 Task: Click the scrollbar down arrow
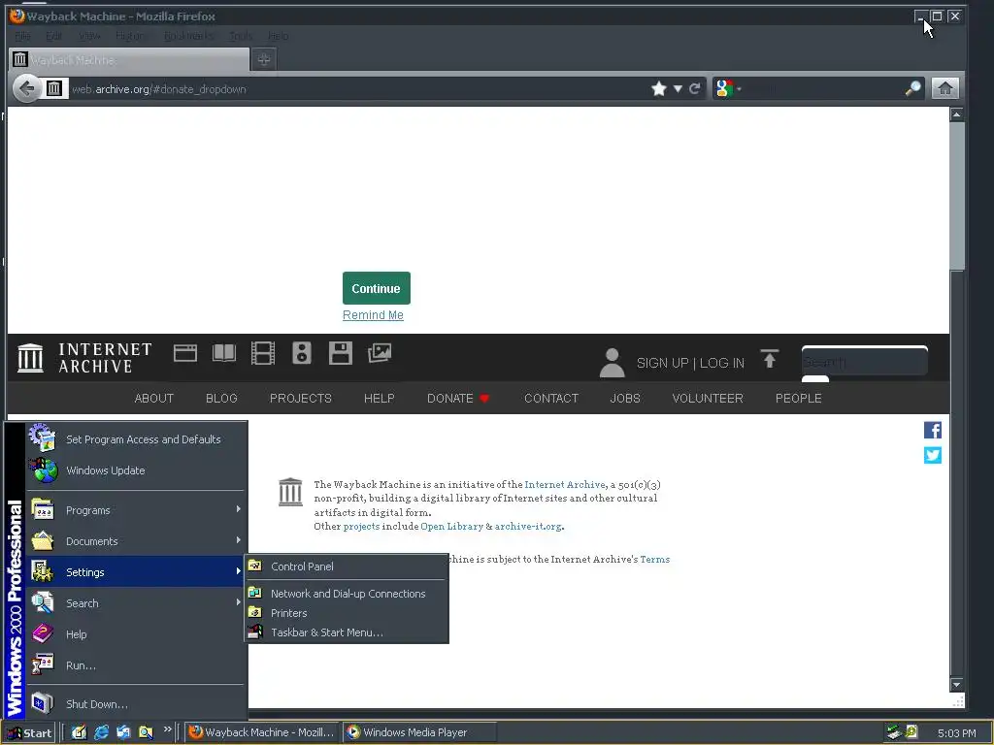pyautogui.click(x=956, y=685)
